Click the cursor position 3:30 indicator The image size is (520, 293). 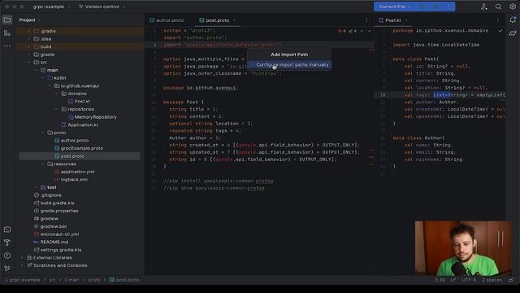440,280
